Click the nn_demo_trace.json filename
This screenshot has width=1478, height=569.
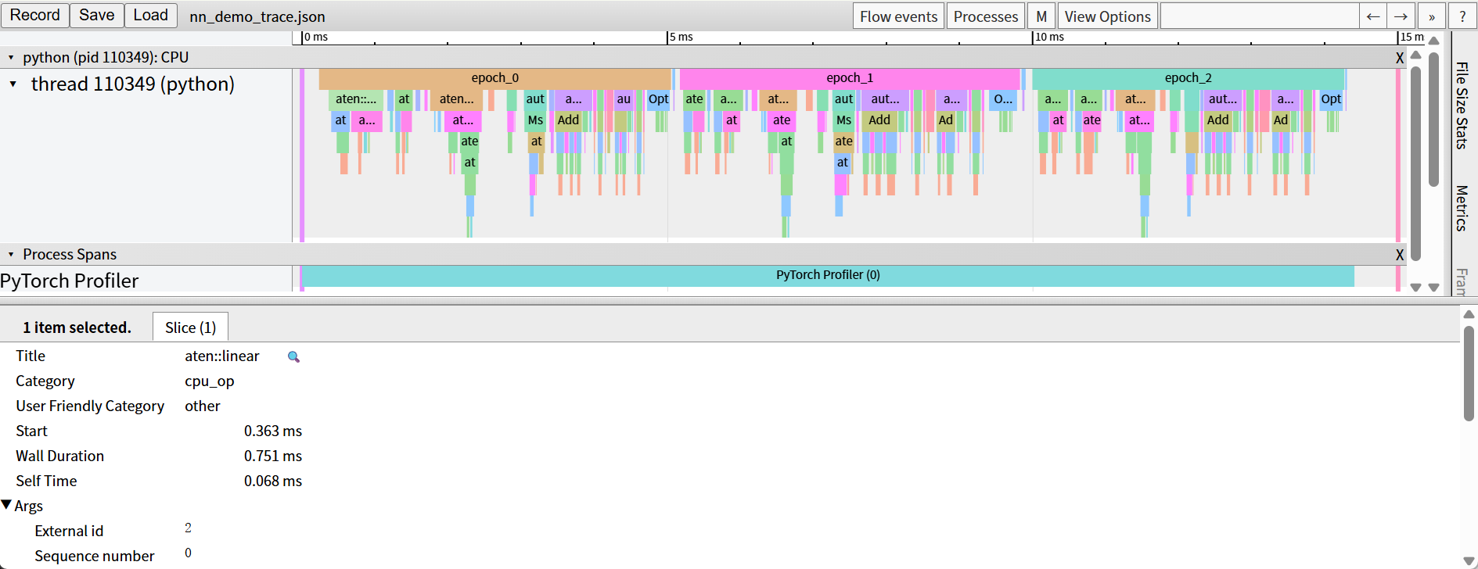257,17
